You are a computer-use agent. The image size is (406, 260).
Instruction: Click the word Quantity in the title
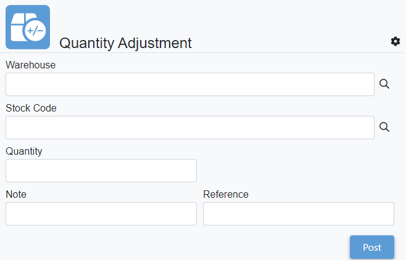[87, 43]
